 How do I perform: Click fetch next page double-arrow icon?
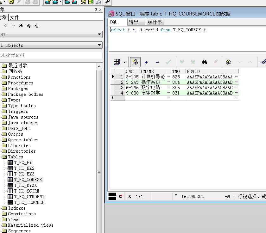click(x=182, y=62)
